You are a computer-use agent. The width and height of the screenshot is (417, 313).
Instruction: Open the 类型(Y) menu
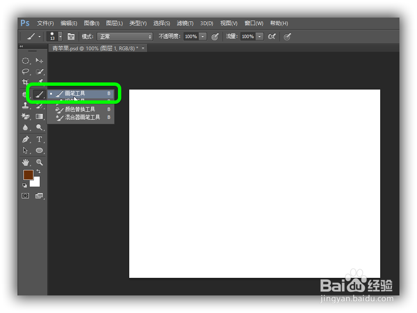point(138,23)
